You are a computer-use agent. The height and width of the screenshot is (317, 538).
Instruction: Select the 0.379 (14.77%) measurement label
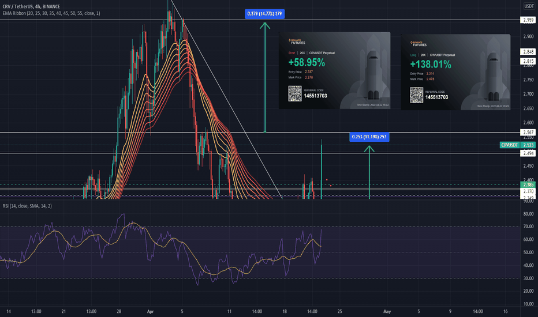[x=264, y=14]
